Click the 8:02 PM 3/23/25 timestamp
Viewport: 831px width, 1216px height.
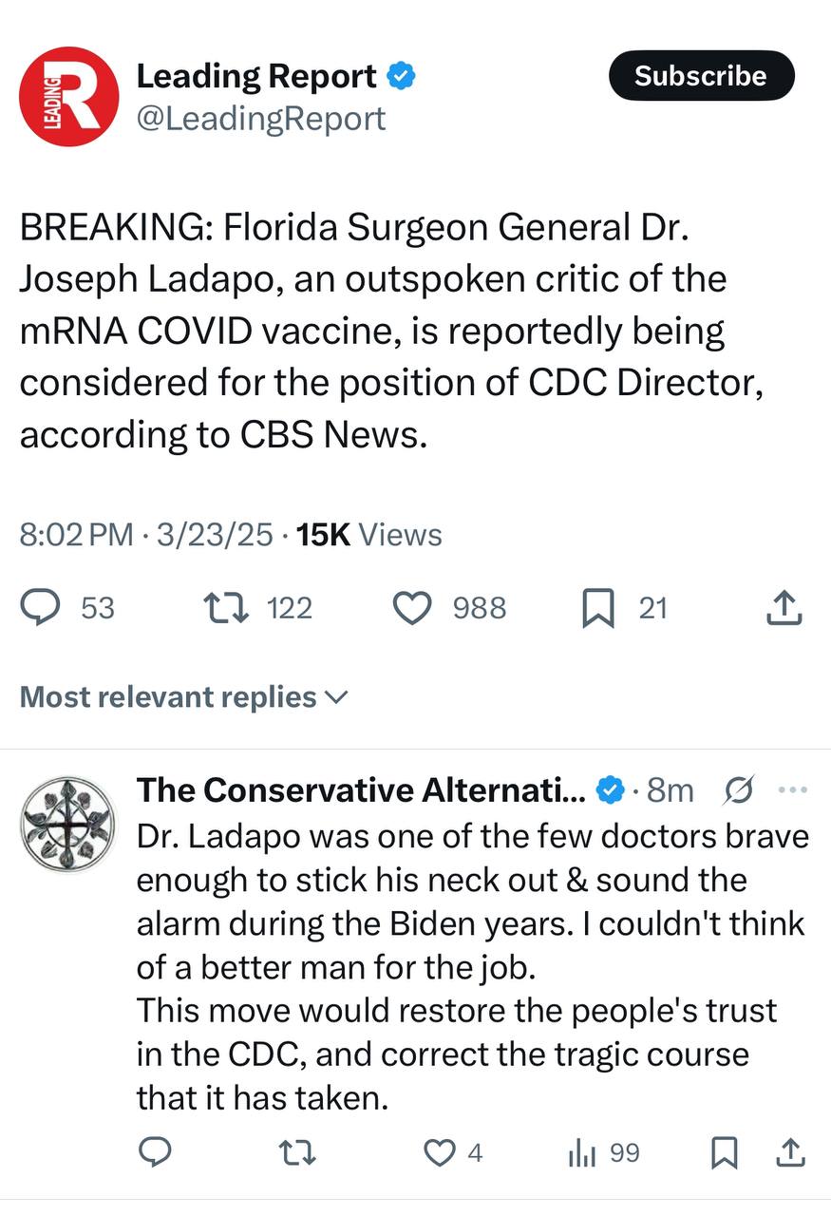[146, 535]
